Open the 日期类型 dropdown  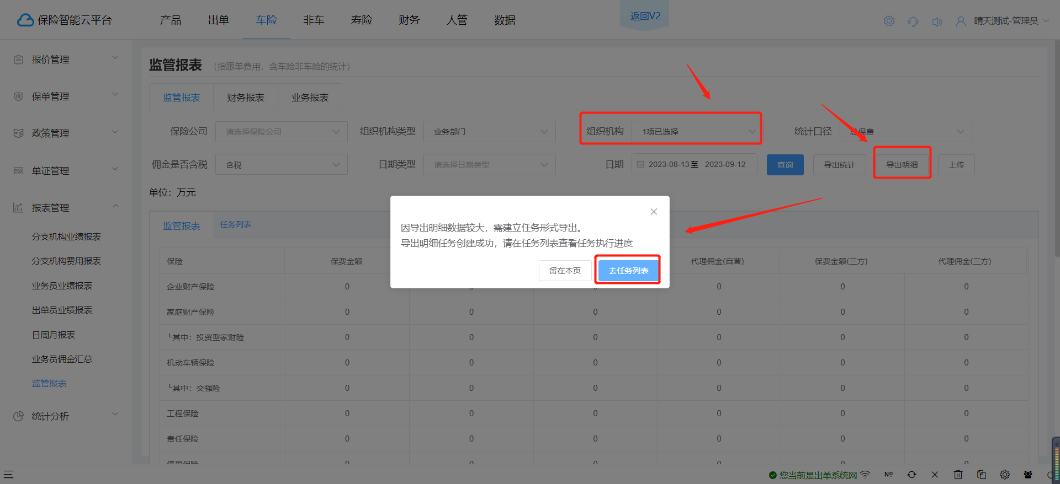[490, 165]
